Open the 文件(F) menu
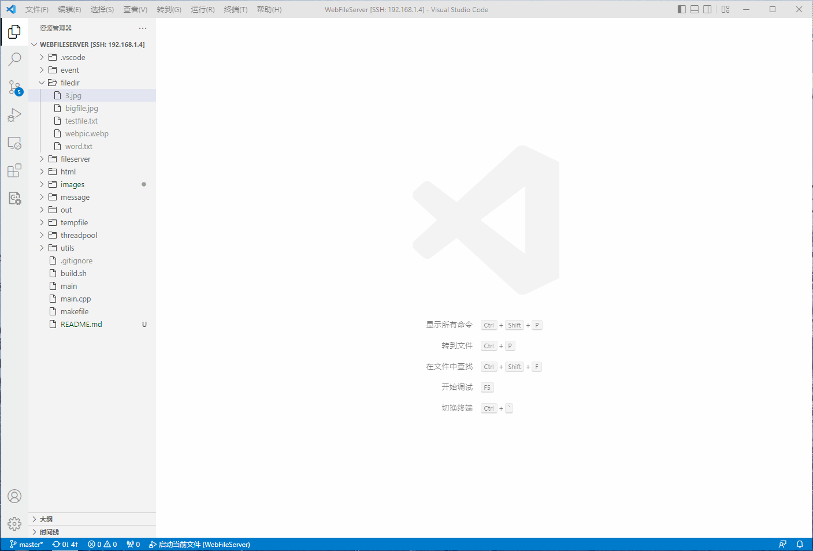This screenshot has height=551, width=813. (x=36, y=9)
